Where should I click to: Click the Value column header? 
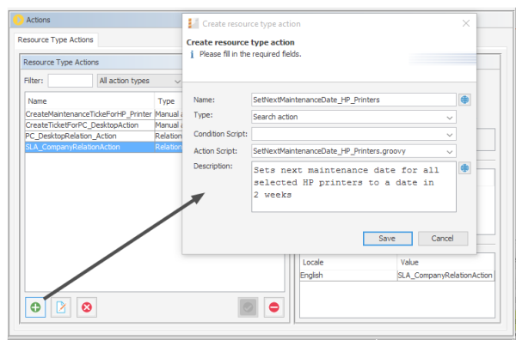(445, 263)
